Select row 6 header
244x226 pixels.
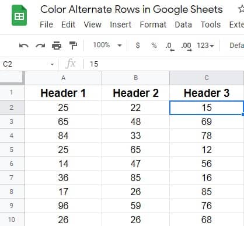pyautogui.click(x=12, y=164)
